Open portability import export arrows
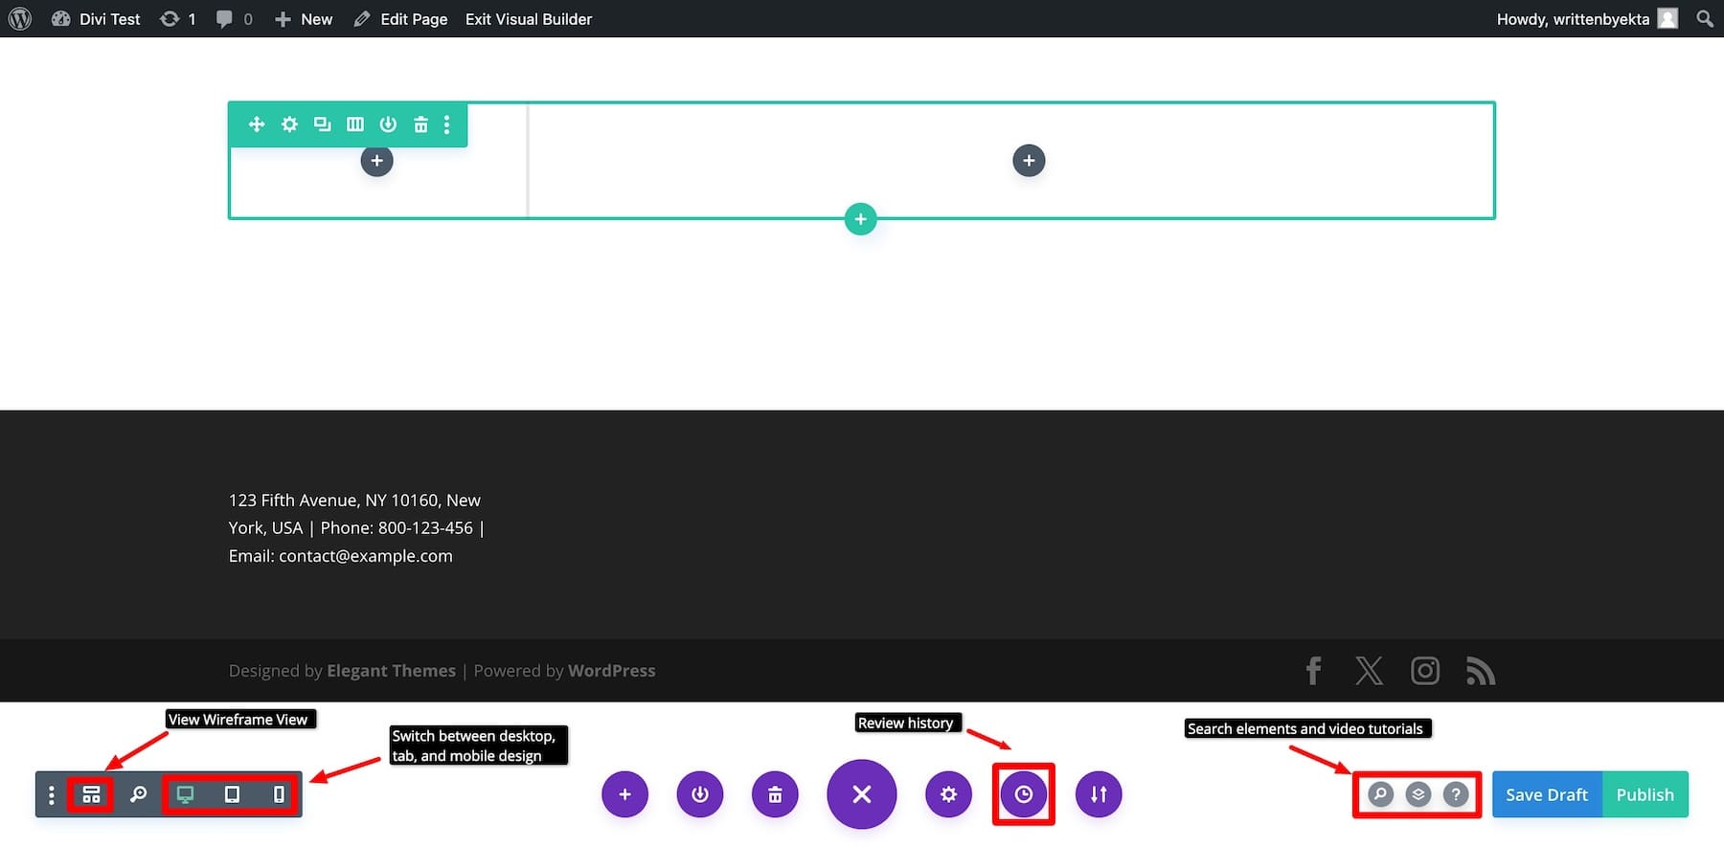The width and height of the screenshot is (1724, 847). [1099, 794]
